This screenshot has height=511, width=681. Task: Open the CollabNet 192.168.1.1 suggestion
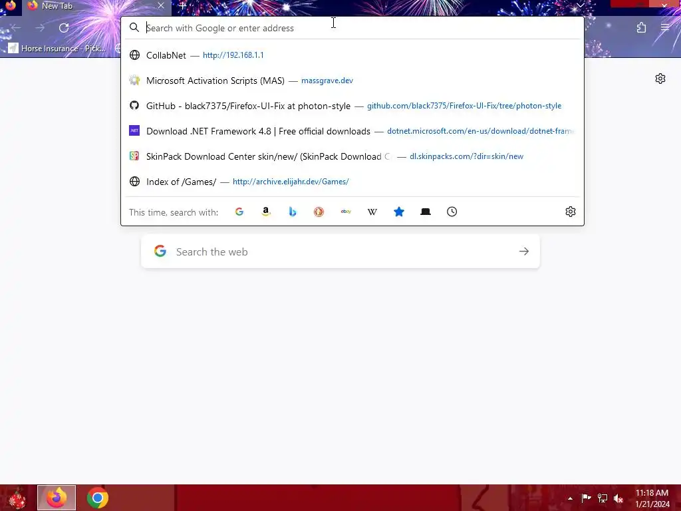352,55
